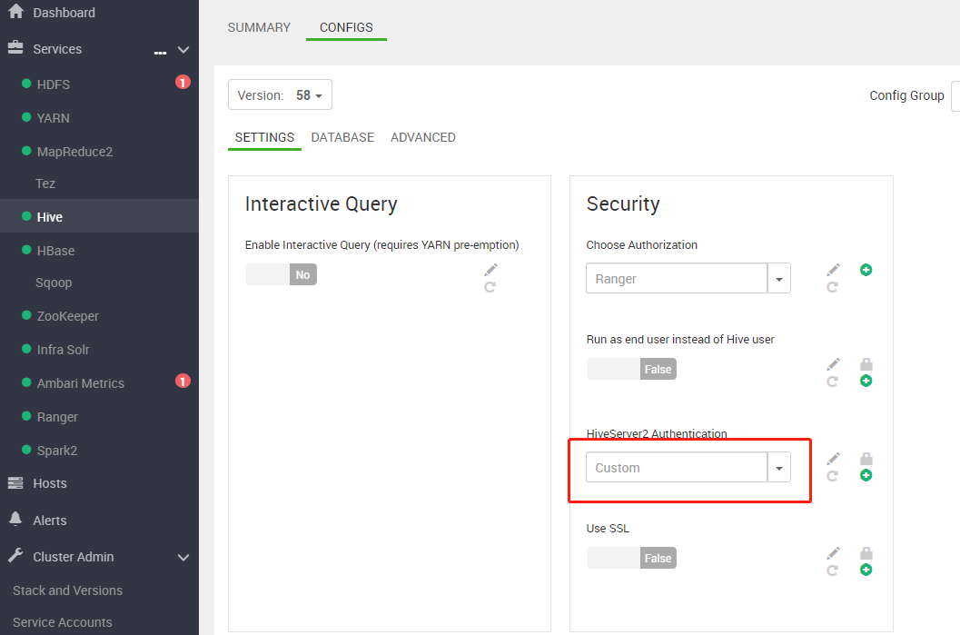
Task: Open the MapReduce2 service
Action: 74,152
